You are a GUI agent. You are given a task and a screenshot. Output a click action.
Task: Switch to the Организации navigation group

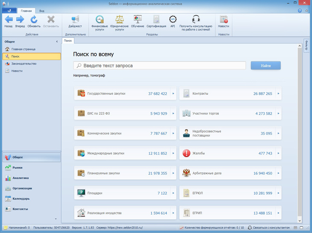(x=32, y=188)
